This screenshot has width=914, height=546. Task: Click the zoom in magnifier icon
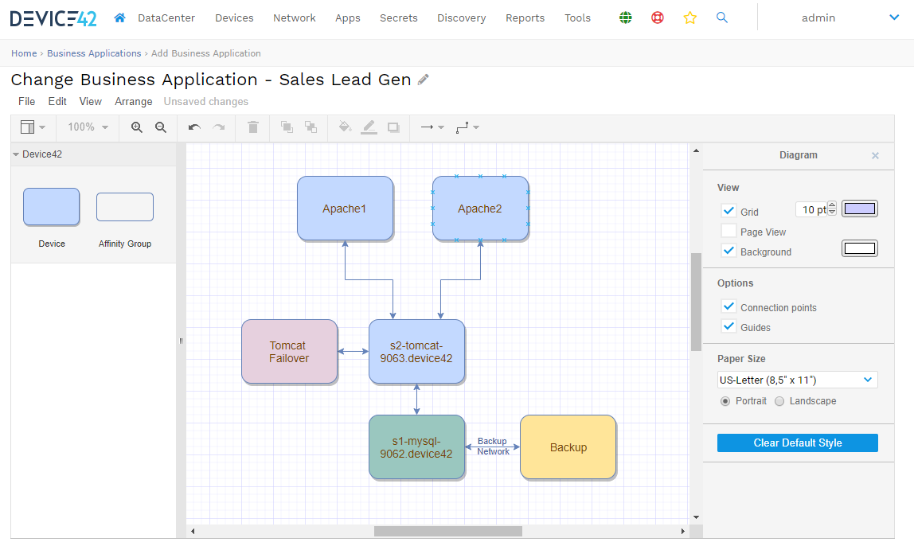coord(136,127)
